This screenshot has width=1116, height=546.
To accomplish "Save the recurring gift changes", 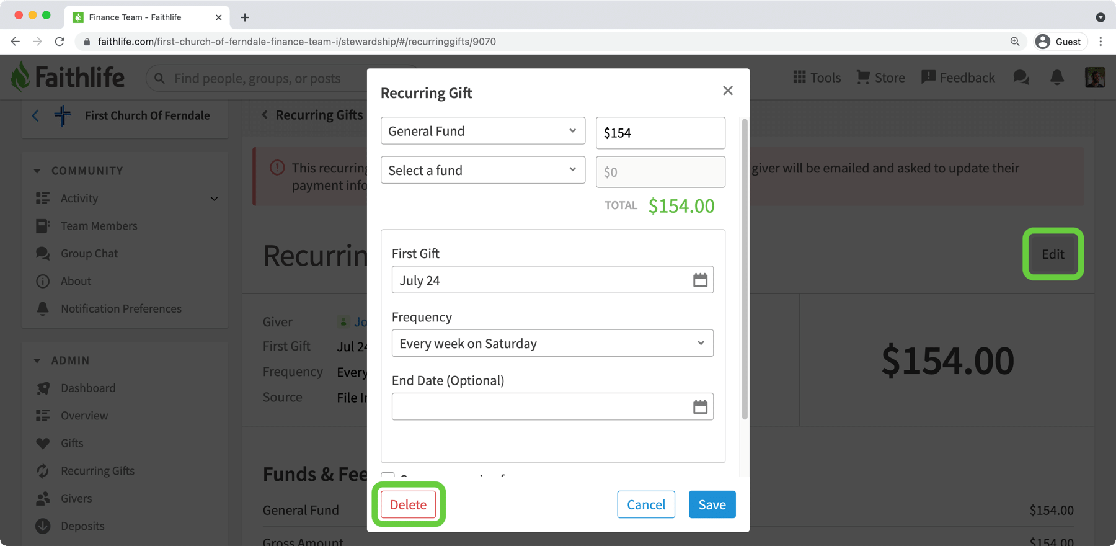I will click(712, 504).
